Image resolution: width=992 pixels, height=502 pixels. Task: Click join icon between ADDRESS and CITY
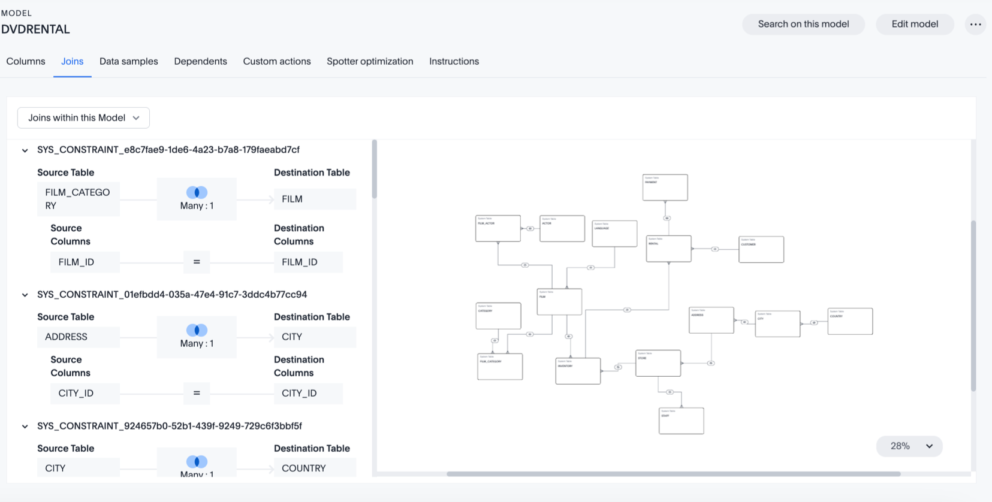[744, 322]
